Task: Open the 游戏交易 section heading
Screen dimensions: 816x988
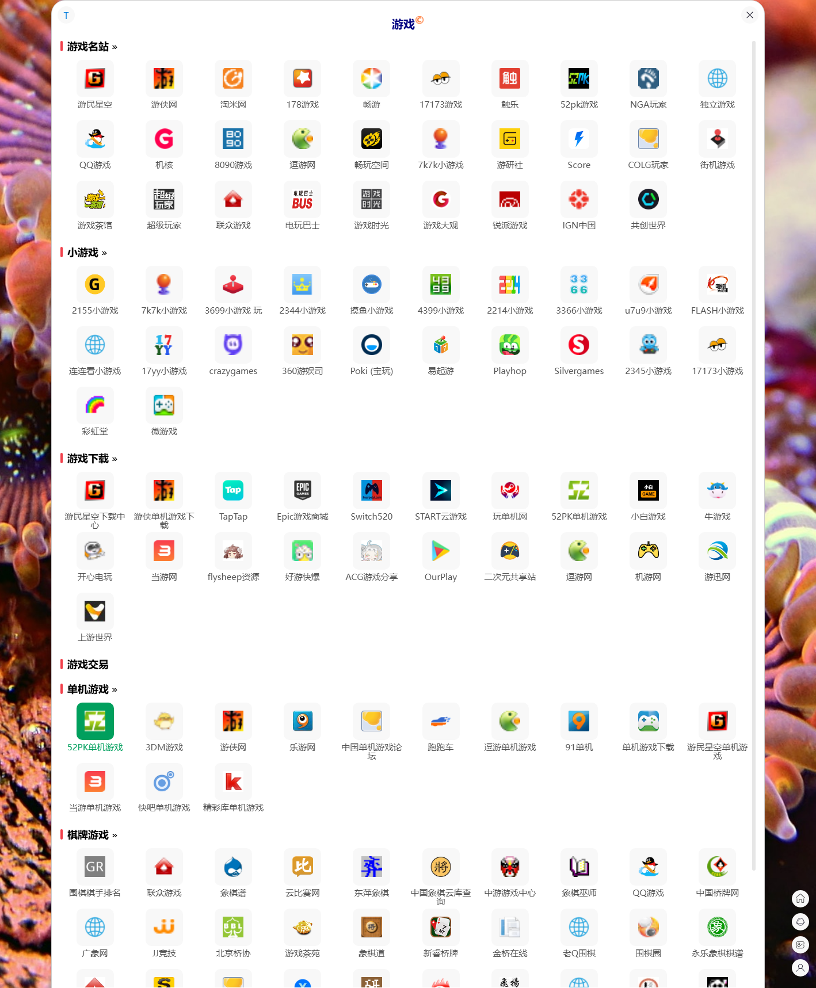Action: pyautogui.click(x=87, y=665)
